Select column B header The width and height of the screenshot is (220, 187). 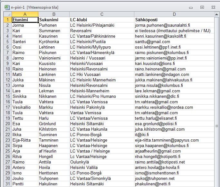tap(54, 14)
